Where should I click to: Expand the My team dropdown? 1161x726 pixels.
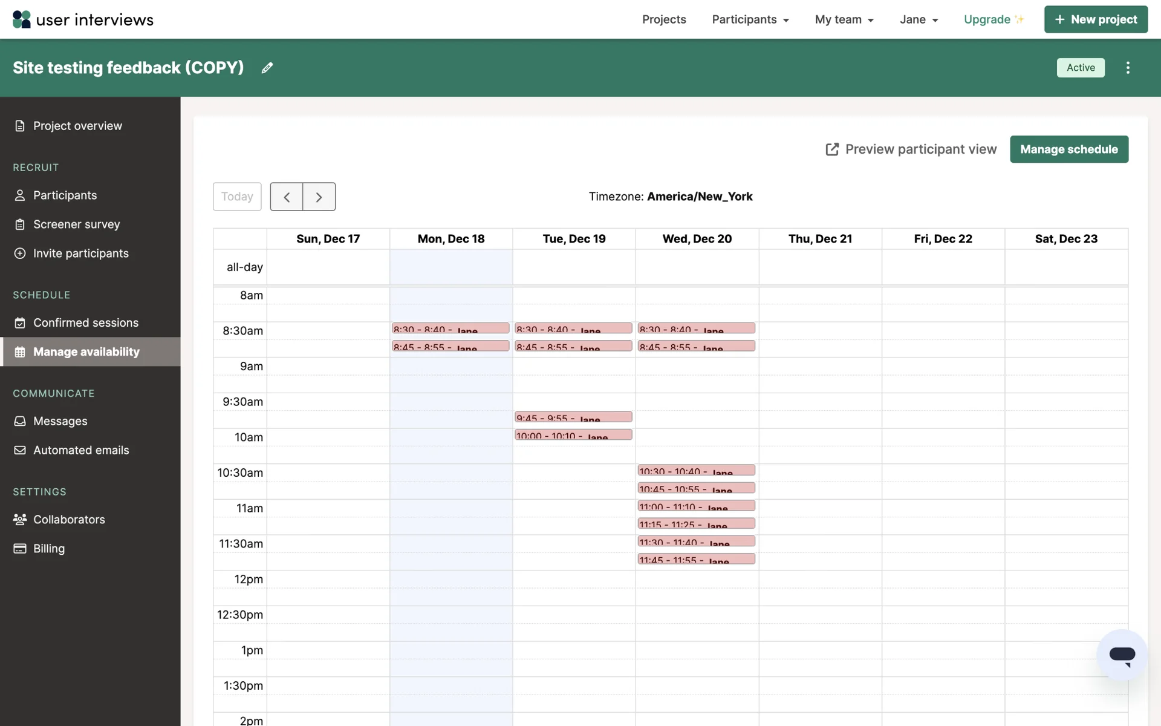click(x=844, y=19)
